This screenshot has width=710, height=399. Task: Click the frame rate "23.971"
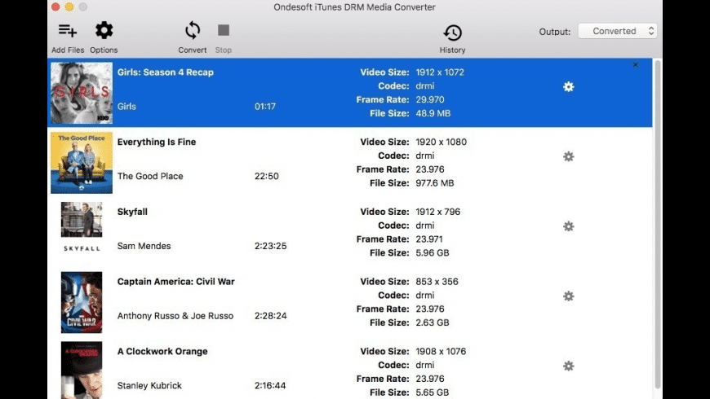coord(429,239)
